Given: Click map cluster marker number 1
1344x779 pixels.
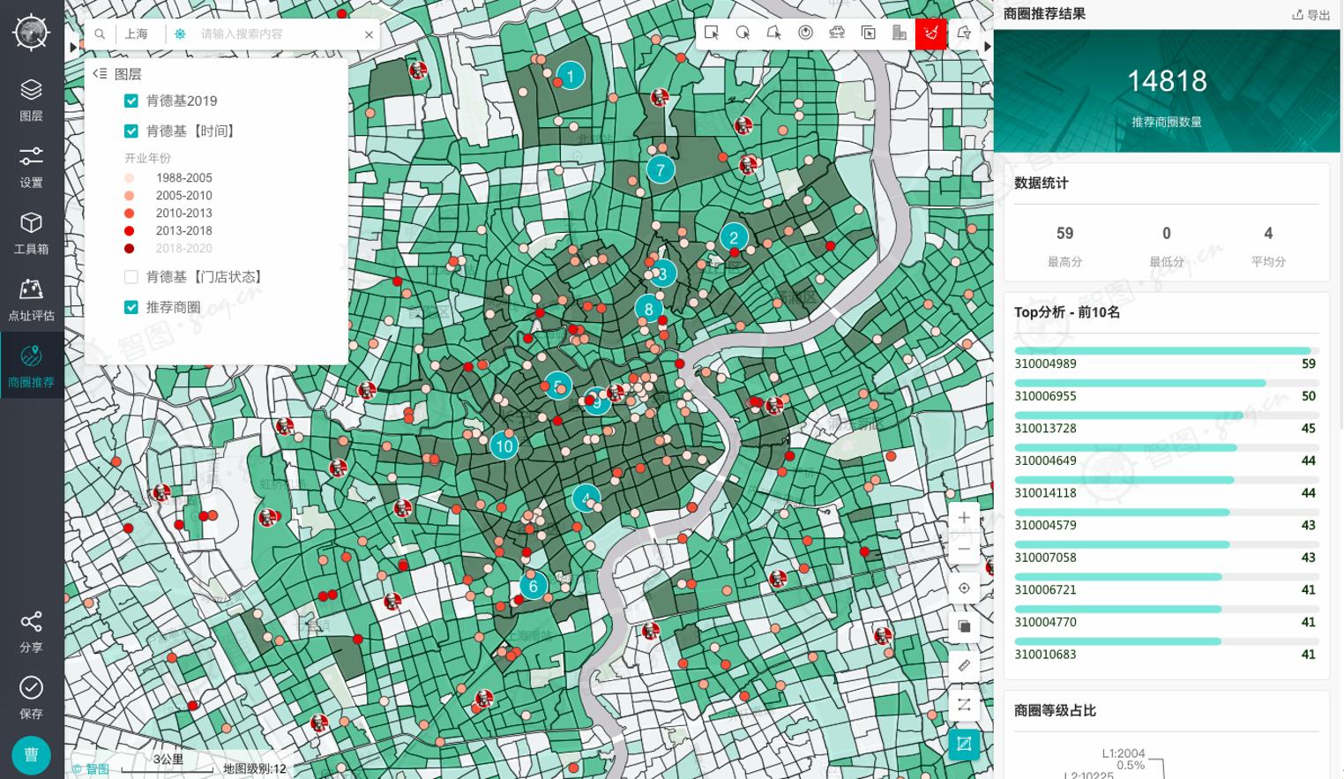Looking at the screenshot, I should tap(571, 76).
